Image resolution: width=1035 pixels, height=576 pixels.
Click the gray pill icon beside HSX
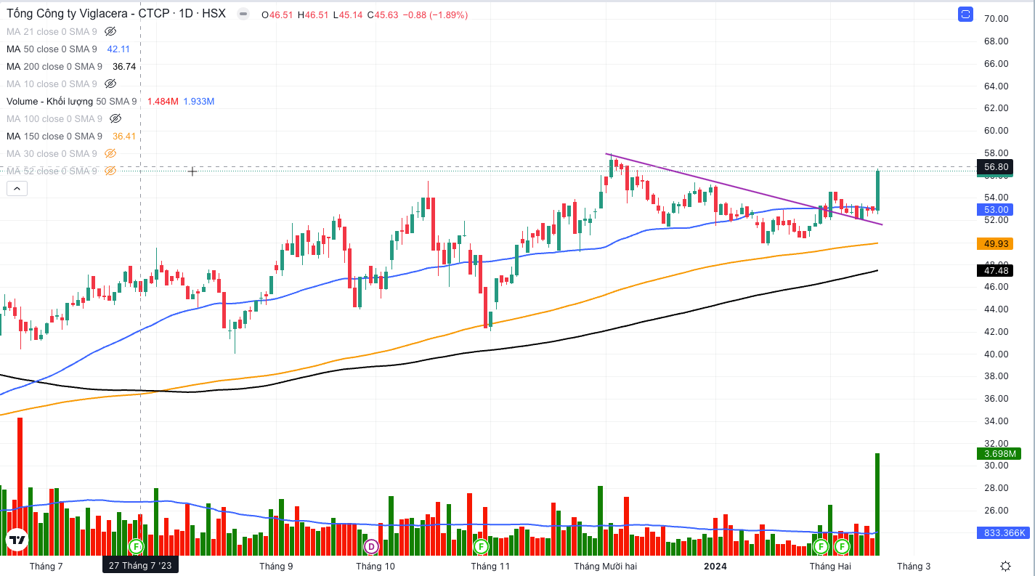coord(243,15)
